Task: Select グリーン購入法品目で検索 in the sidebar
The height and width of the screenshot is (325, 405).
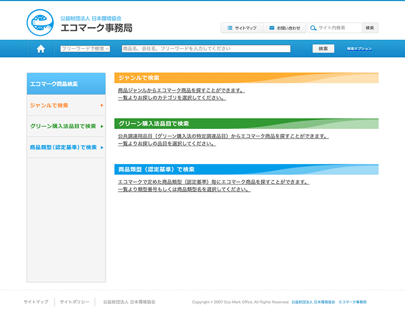Action: pos(63,126)
